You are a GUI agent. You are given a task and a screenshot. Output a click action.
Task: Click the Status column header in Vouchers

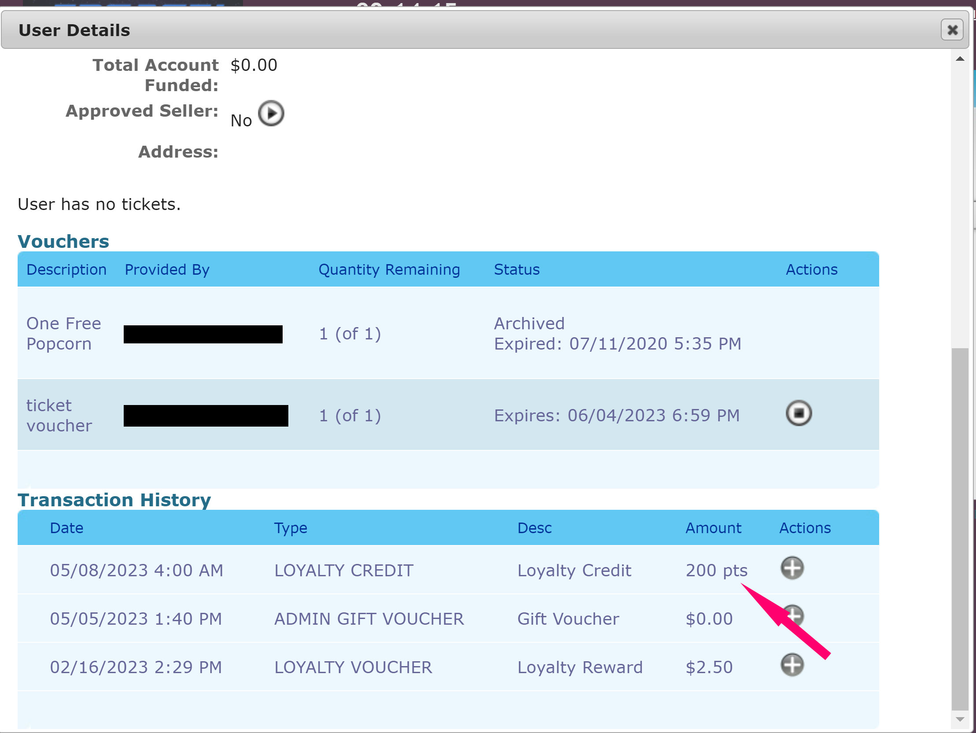(x=517, y=269)
